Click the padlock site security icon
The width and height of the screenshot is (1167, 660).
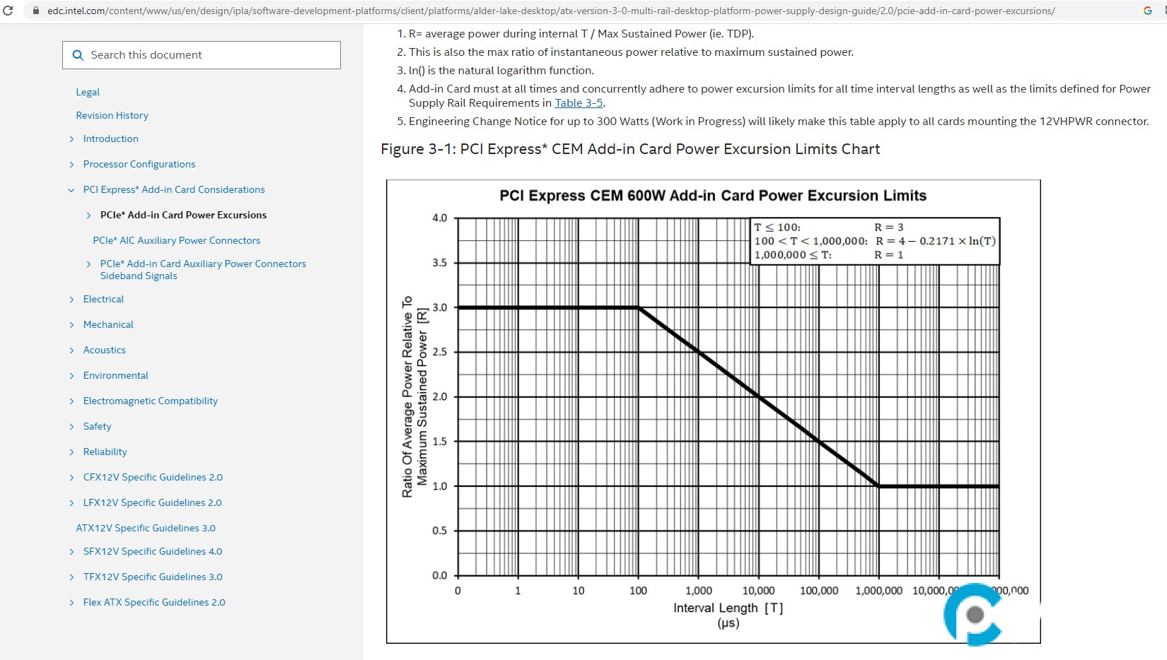point(36,11)
